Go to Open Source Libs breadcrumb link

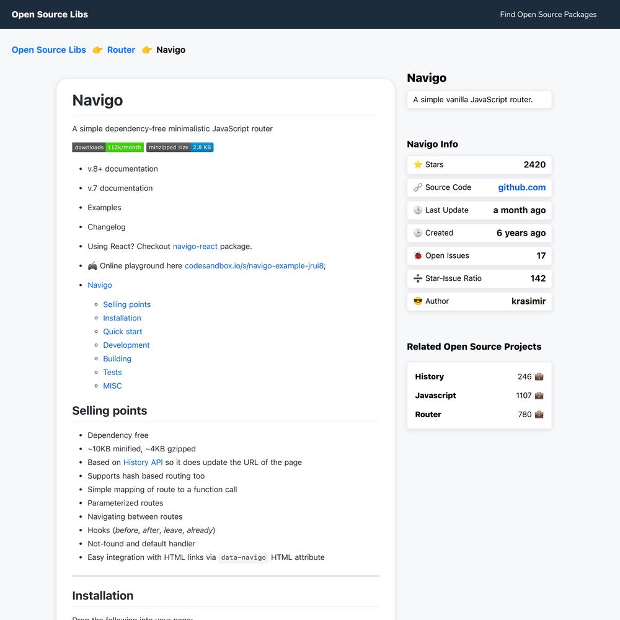(x=48, y=50)
